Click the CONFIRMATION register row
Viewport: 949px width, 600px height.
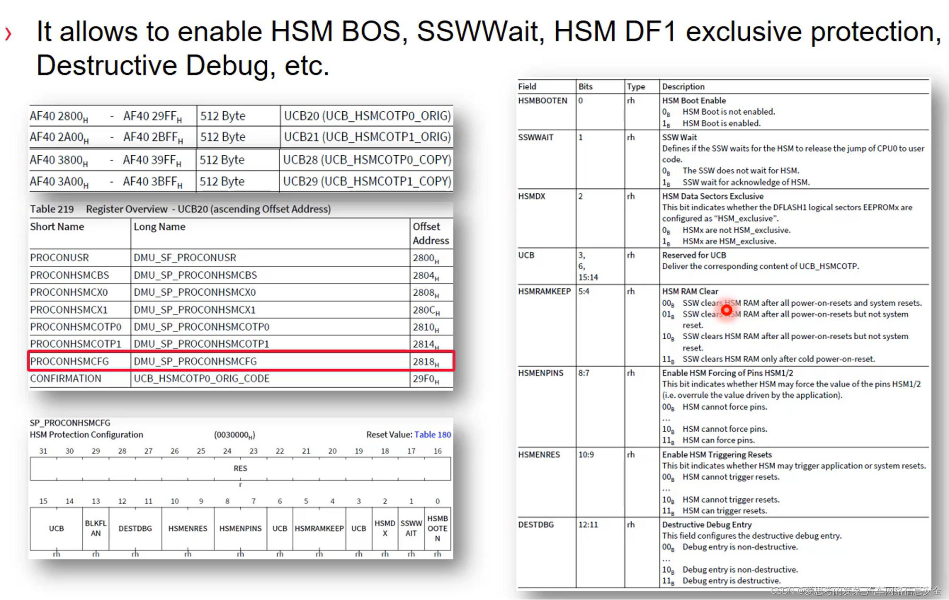(66, 379)
